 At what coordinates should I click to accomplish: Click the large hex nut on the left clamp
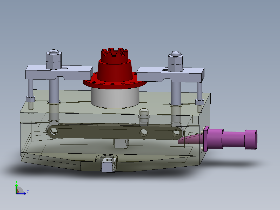[54, 60]
